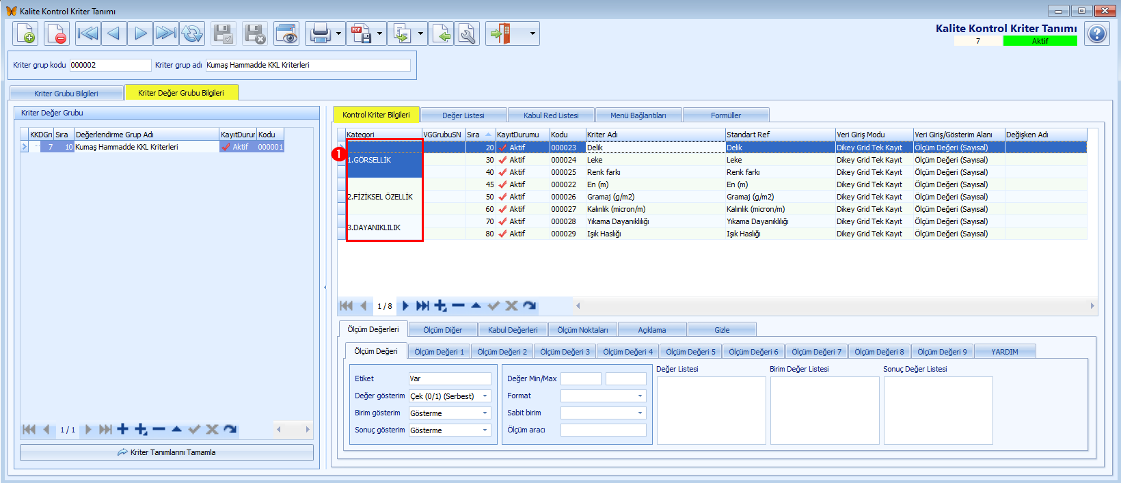Go to the first record using toolbar arrow
This screenshot has width=1121, height=483.
coord(88,33)
